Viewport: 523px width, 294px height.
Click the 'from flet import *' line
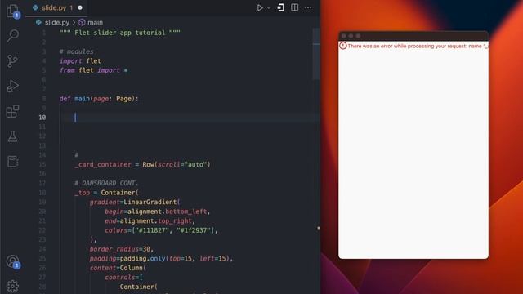93,70
